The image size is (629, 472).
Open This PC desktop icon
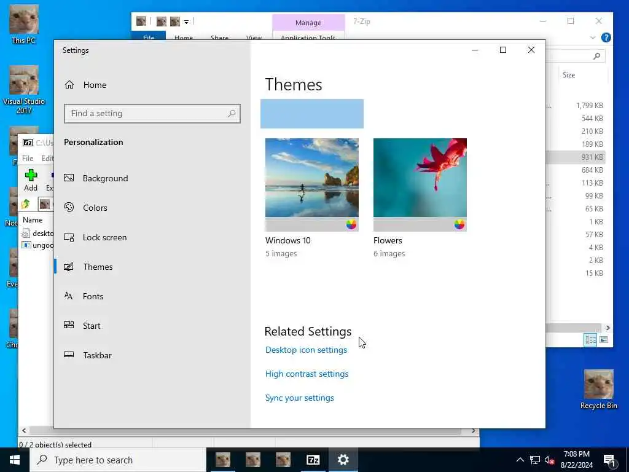pos(24,24)
